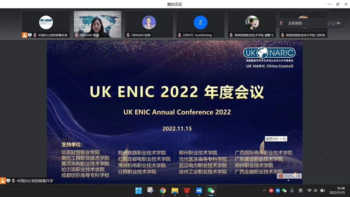The height and width of the screenshot is (197, 350).
Task: Open the Windows Start menu
Action: click(x=138, y=191)
